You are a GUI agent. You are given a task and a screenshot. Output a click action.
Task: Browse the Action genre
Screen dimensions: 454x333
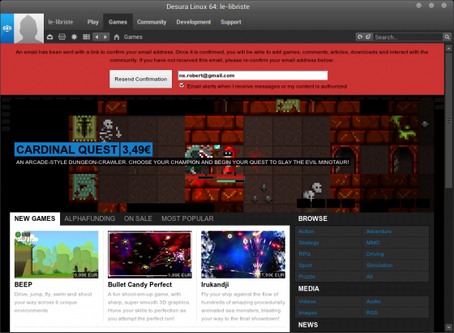pos(306,231)
